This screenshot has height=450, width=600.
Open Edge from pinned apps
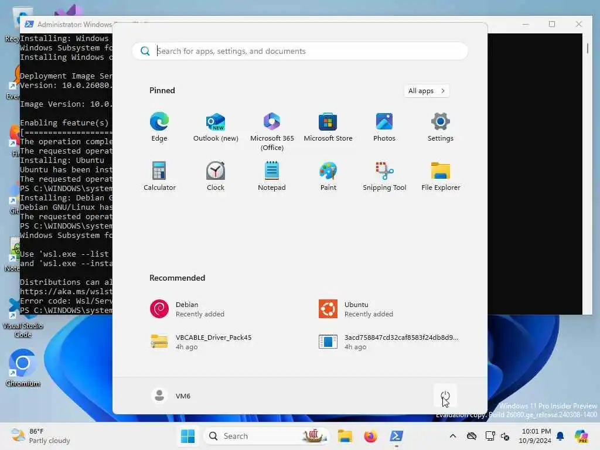pyautogui.click(x=159, y=128)
